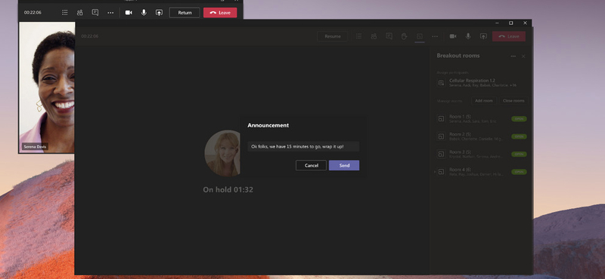Select the Room 2 (5) row label
This screenshot has width=605, height=279.
(x=460, y=134)
